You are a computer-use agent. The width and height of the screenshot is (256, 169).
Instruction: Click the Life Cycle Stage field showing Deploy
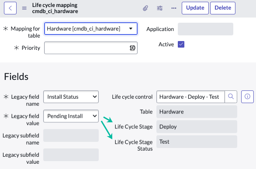pos(197,127)
